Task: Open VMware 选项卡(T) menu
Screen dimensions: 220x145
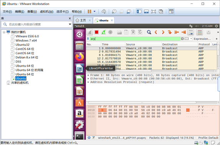Action: coord(63,12)
